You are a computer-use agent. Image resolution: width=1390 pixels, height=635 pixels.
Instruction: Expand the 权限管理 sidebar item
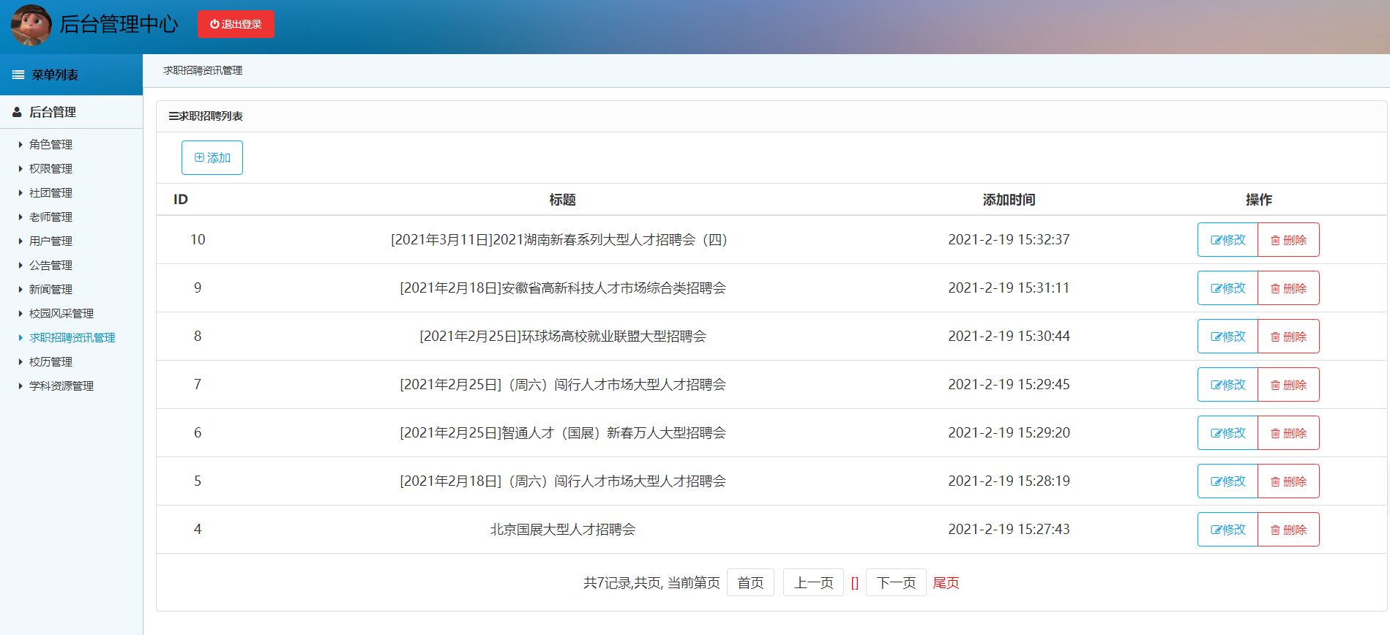coord(51,169)
